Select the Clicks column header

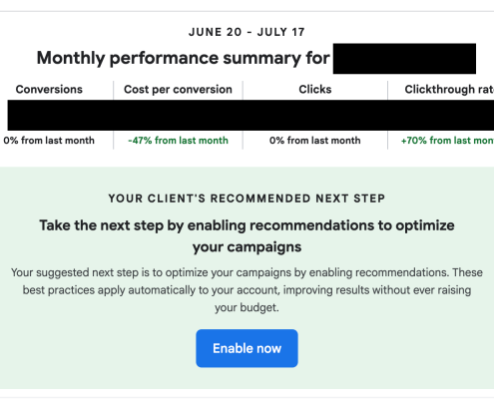pos(315,89)
